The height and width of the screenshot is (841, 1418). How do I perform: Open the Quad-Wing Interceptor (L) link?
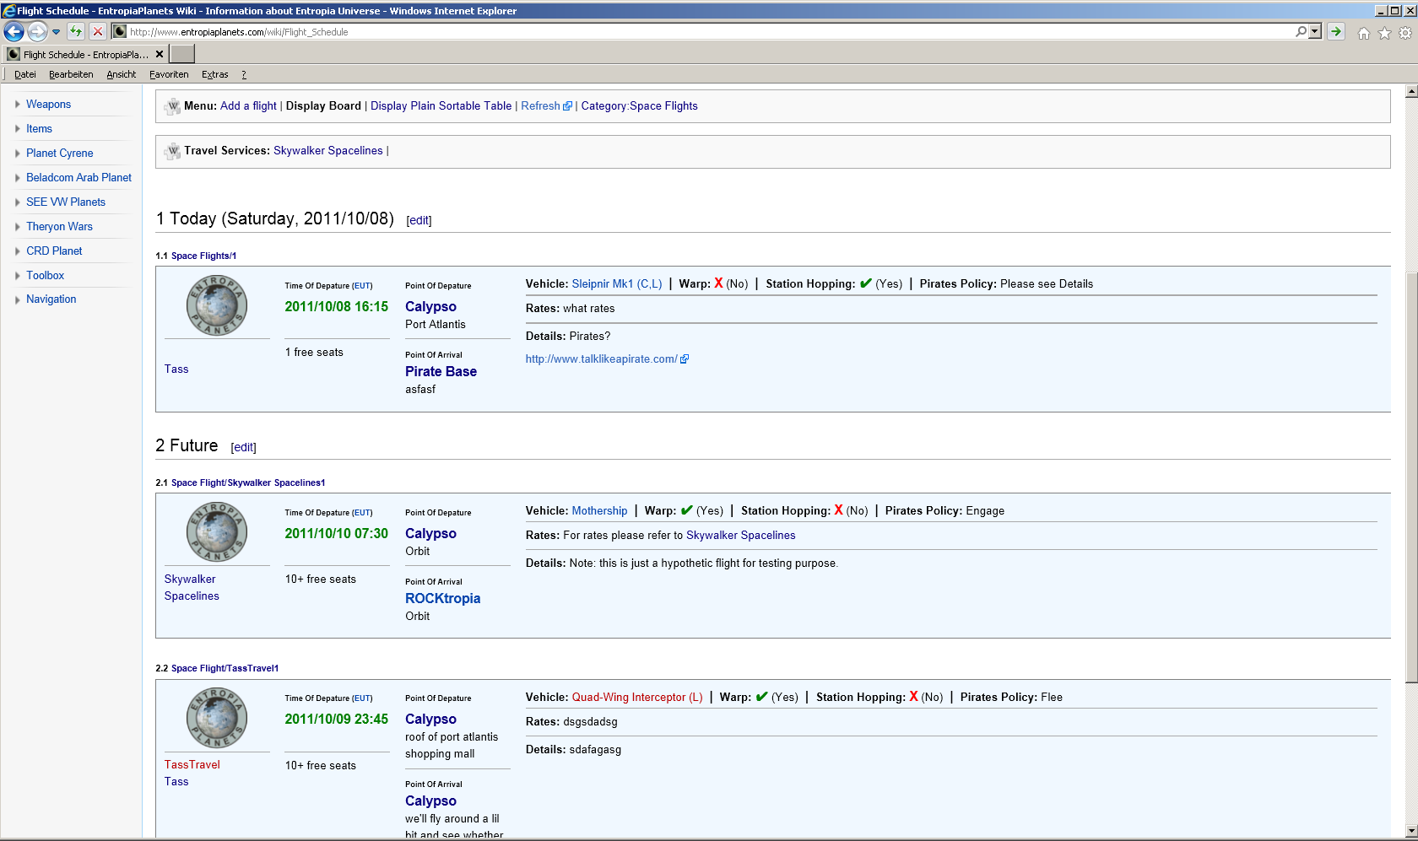[637, 698]
